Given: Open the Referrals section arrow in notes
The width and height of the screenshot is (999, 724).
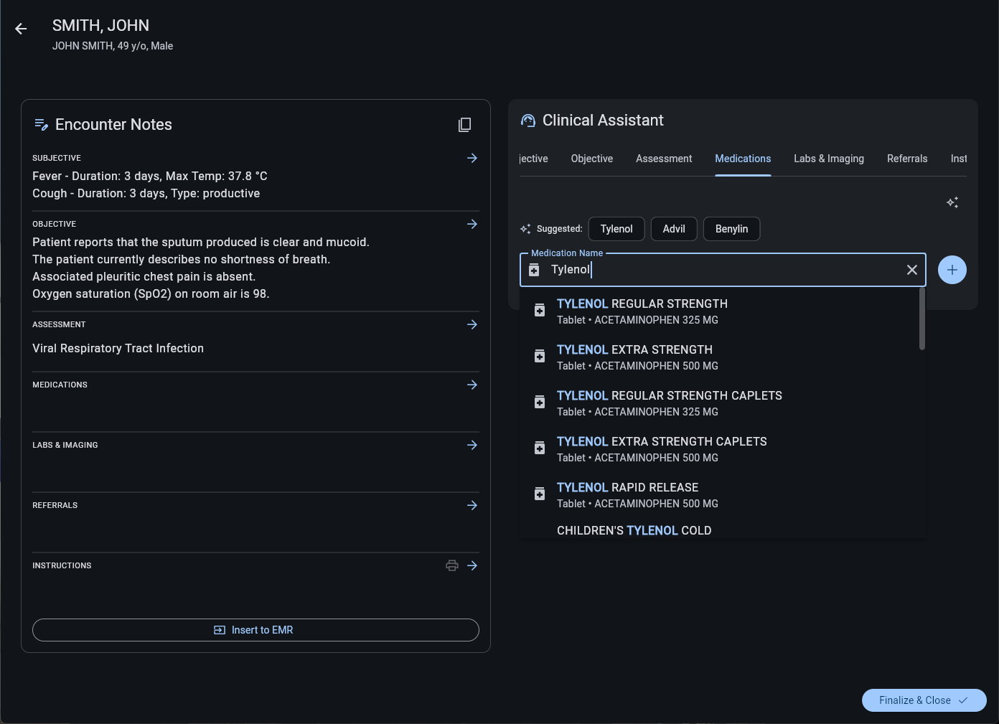Looking at the screenshot, I should coord(472,505).
